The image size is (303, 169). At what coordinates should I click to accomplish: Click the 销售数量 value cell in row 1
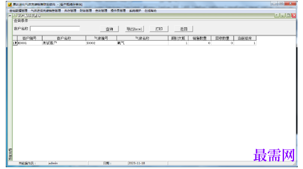(x=199, y=43)
